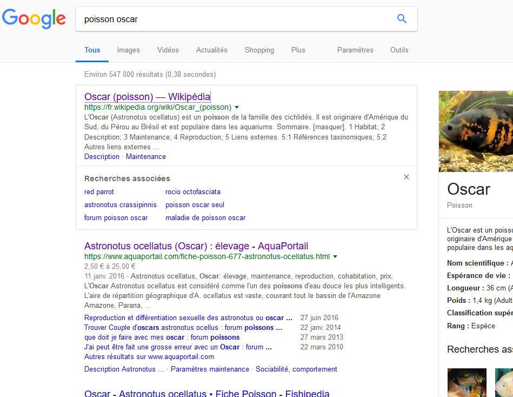
Task: Open 'Paramètres maintenance' sitelink
Action: [x=210, y=369]
